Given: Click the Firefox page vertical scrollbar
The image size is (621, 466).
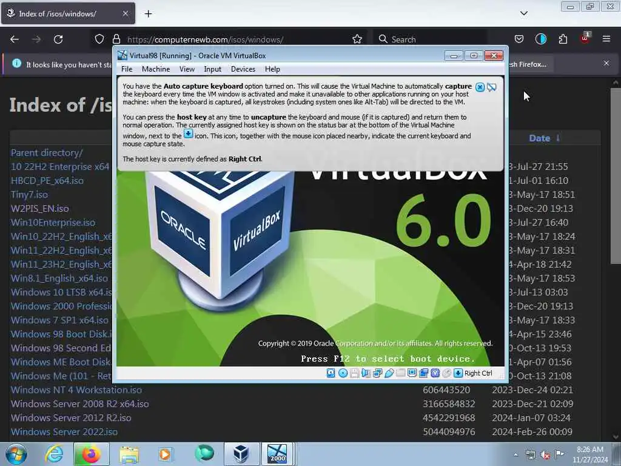Looking at the screenshot, I should pyautogui.click(x=615, y=176).
